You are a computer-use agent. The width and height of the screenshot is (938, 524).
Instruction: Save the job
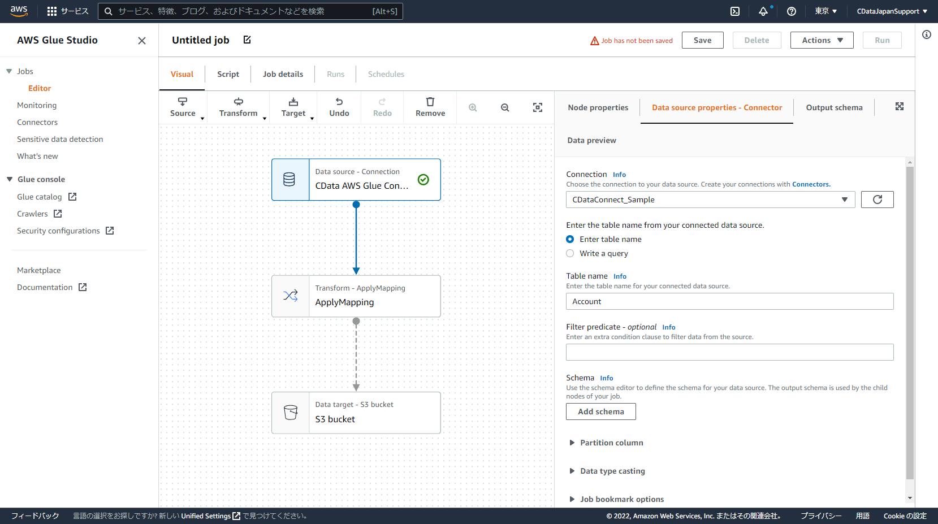pyautogui.click(x=703, y=40)
